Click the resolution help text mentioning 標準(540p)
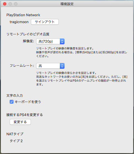134x154 pixels. (x=82, y=52)
